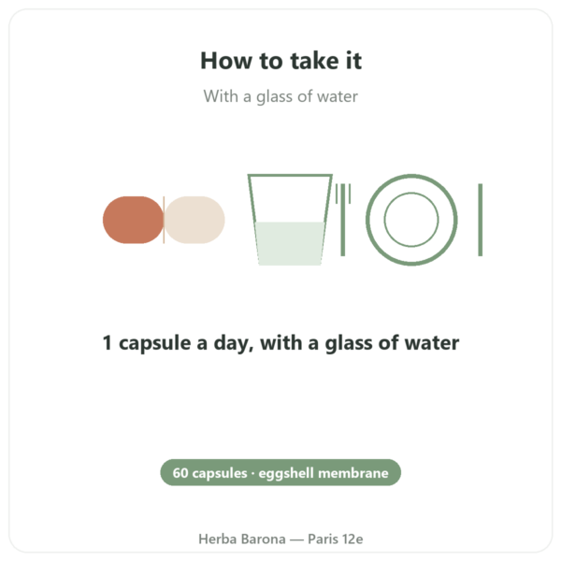Select the water glass icon
Image resolution: width=561 pixels, height=561 pixels.
(x=290, y=220)
